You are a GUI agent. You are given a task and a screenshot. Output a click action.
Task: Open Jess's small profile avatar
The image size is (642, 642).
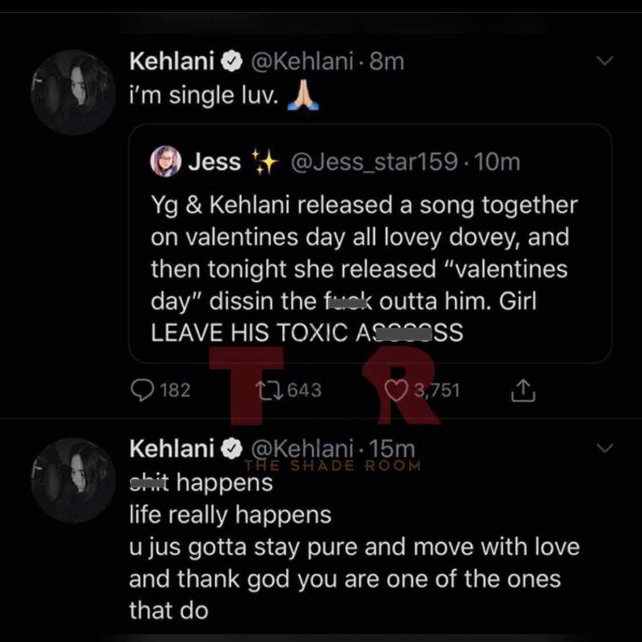166,161
